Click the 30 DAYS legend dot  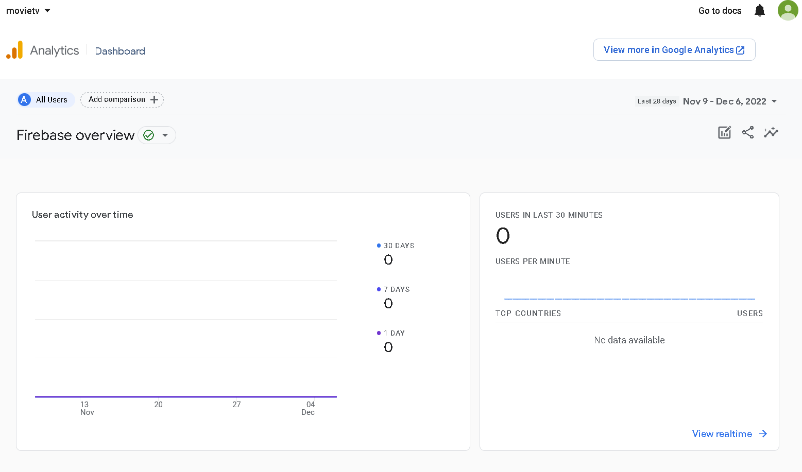point(379,246)
